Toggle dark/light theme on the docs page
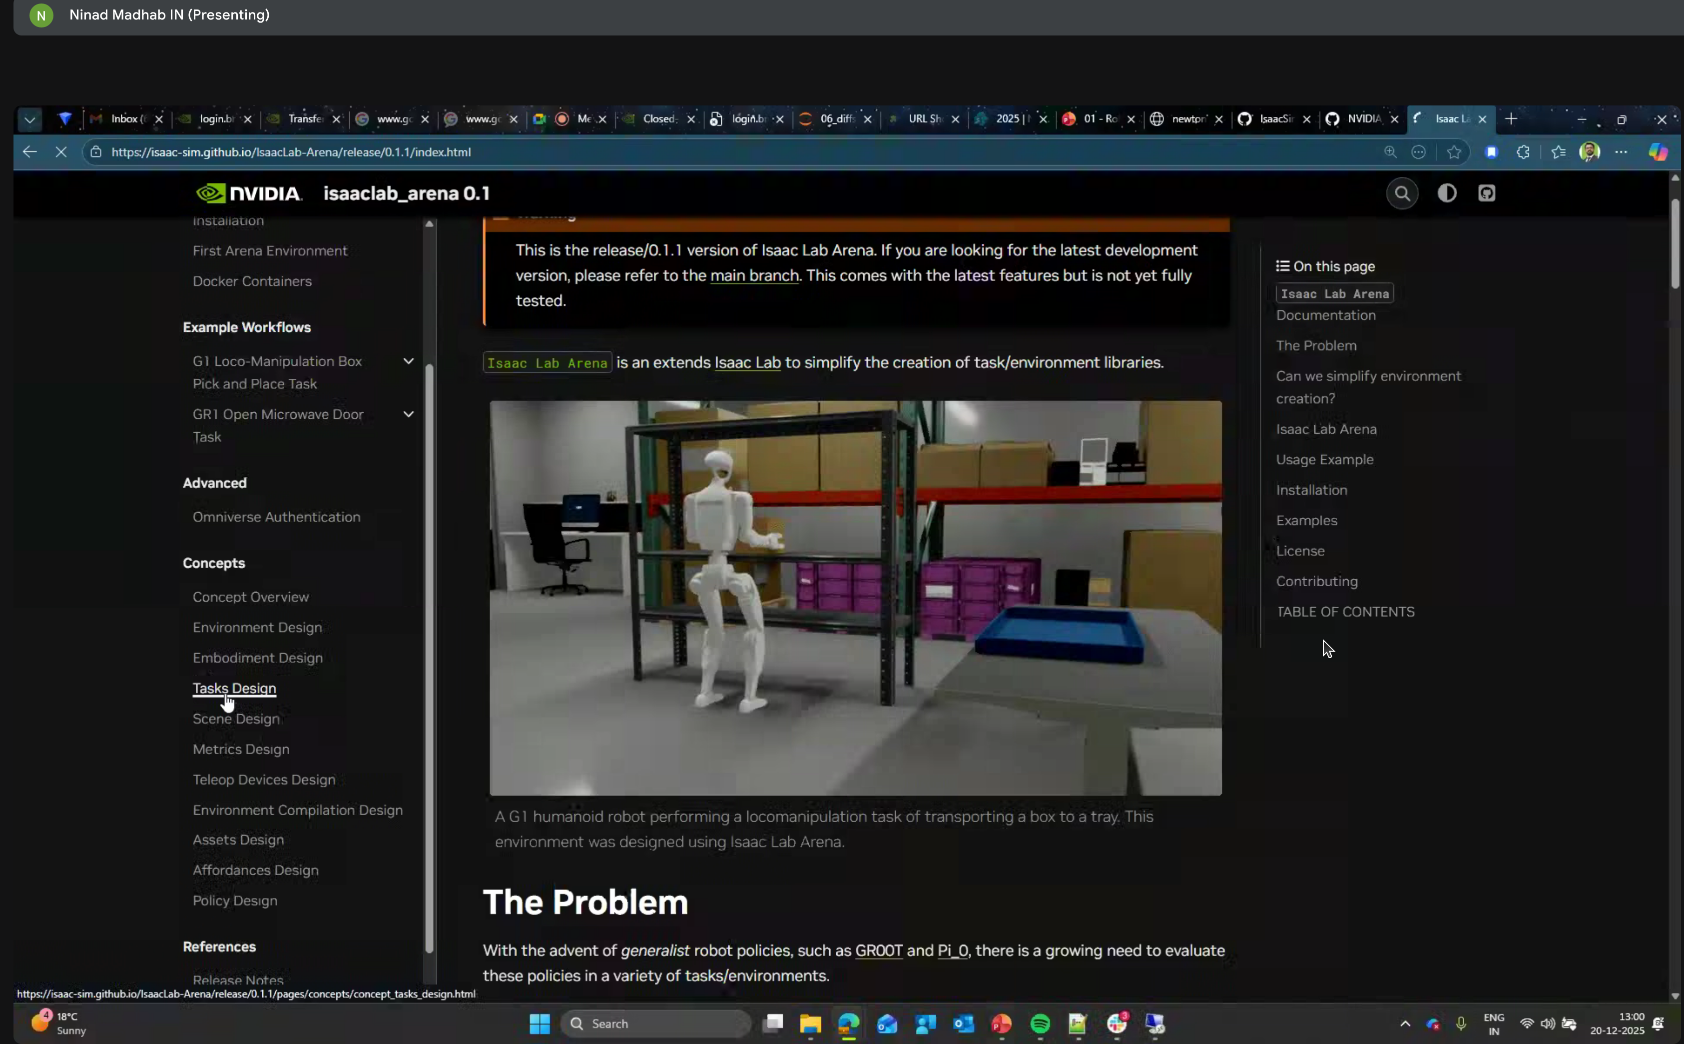The width and height of the screenshot is (1684, 1044). 1447,193
